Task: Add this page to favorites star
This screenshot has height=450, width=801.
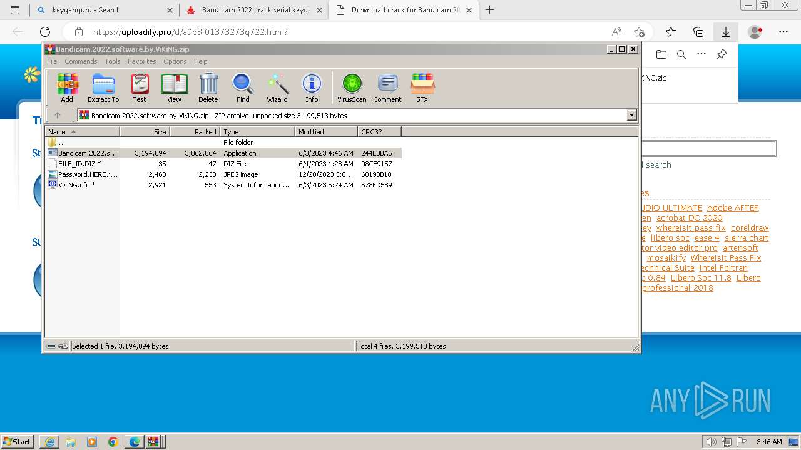Action: 639,32
